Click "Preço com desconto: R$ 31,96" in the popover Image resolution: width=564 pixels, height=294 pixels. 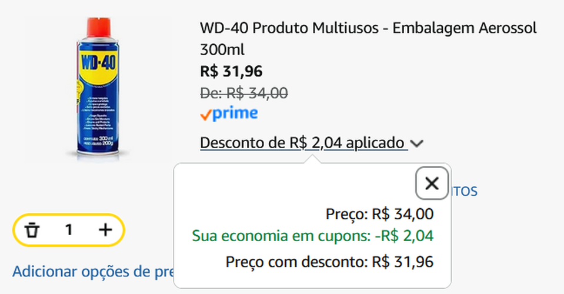click(329, 262)
